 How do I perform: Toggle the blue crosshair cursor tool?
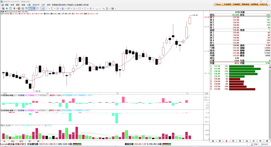[7, 8]
